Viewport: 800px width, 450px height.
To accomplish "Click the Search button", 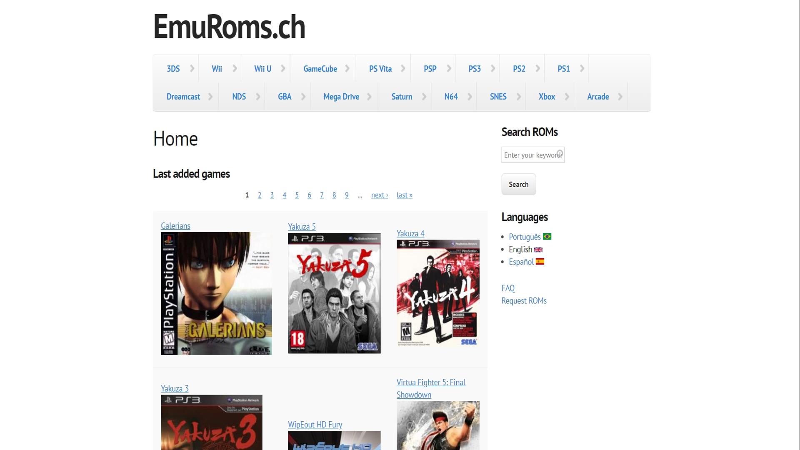I will tap(518, 184).
